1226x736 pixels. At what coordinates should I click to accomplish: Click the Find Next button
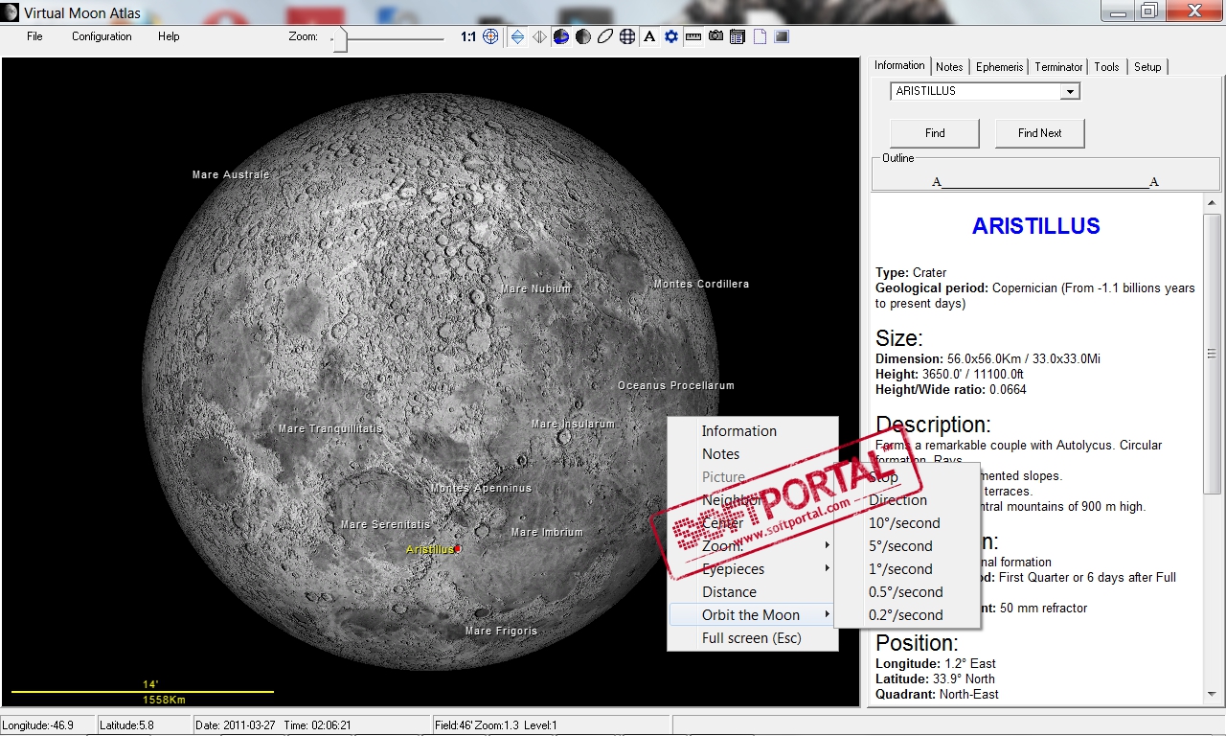[x=1040, y=133]
